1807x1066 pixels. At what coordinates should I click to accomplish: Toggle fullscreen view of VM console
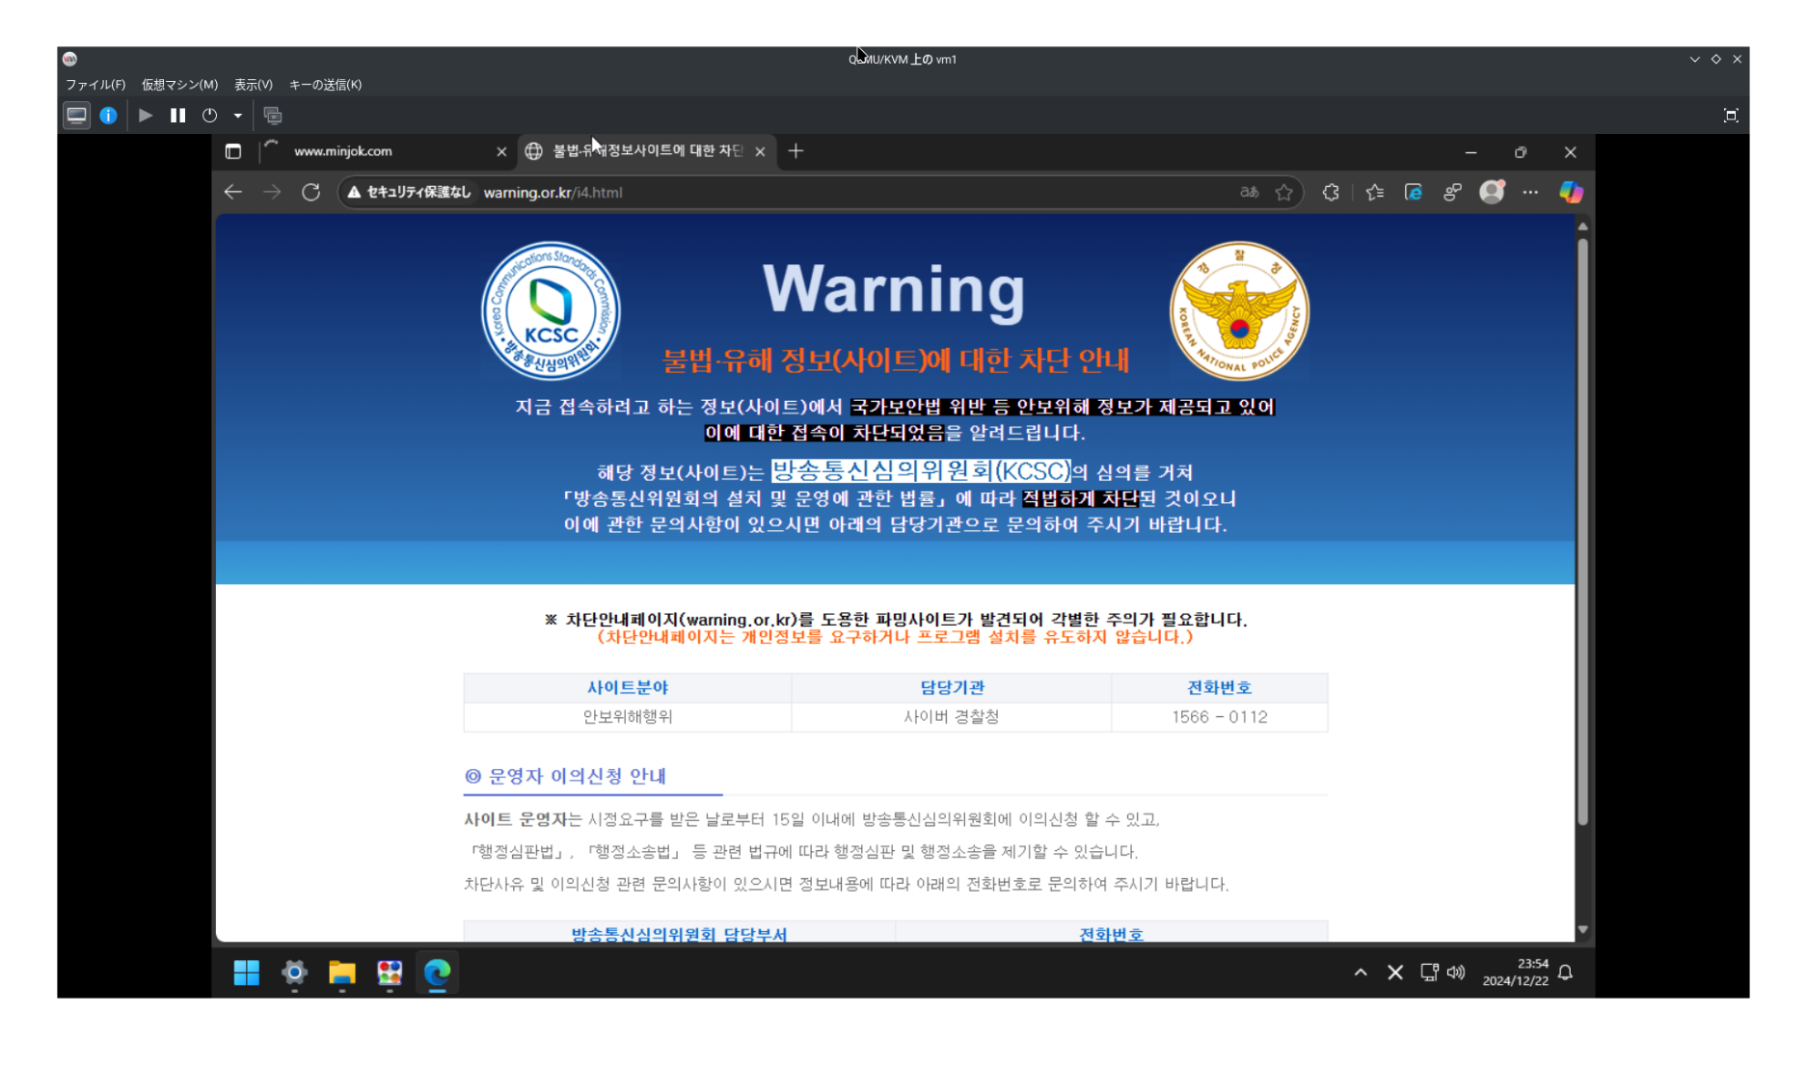(x=1731, y=116)
